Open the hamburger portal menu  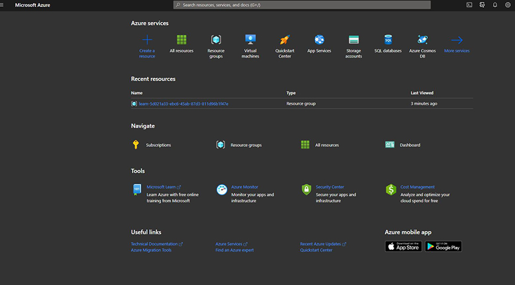(2, 5)
